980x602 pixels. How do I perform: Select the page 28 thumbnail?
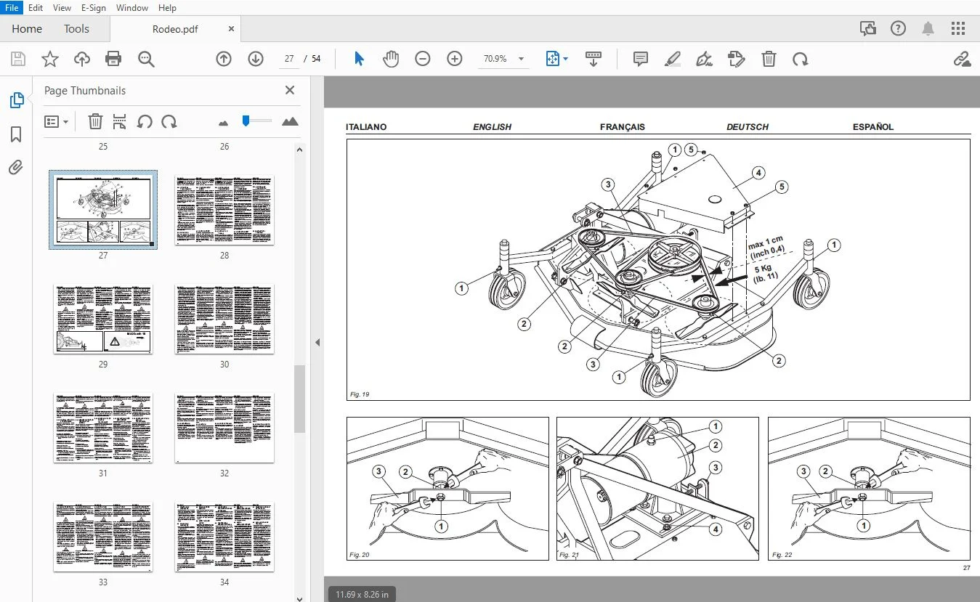(224, 210)
